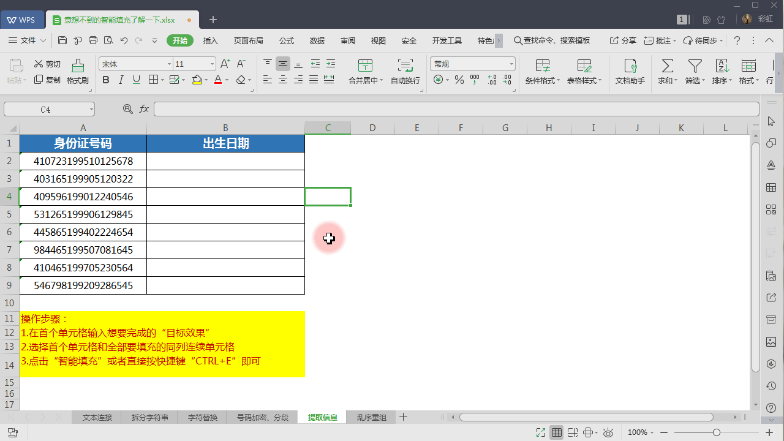This screenshot has height=441, width=784.
Task: Open the Document Assistant (文档助手) tool
Action: coord(630,66)
